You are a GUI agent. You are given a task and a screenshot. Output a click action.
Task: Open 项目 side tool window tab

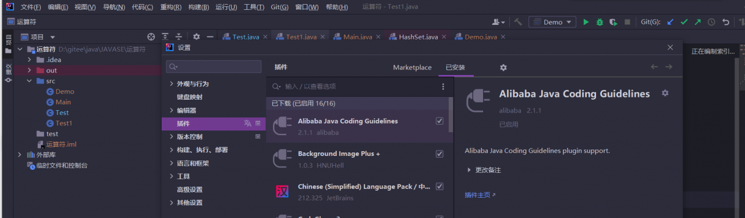pyautogui.click(x=8, y=44)
